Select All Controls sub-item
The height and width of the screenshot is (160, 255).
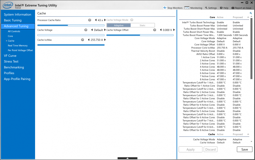[14, 31]
